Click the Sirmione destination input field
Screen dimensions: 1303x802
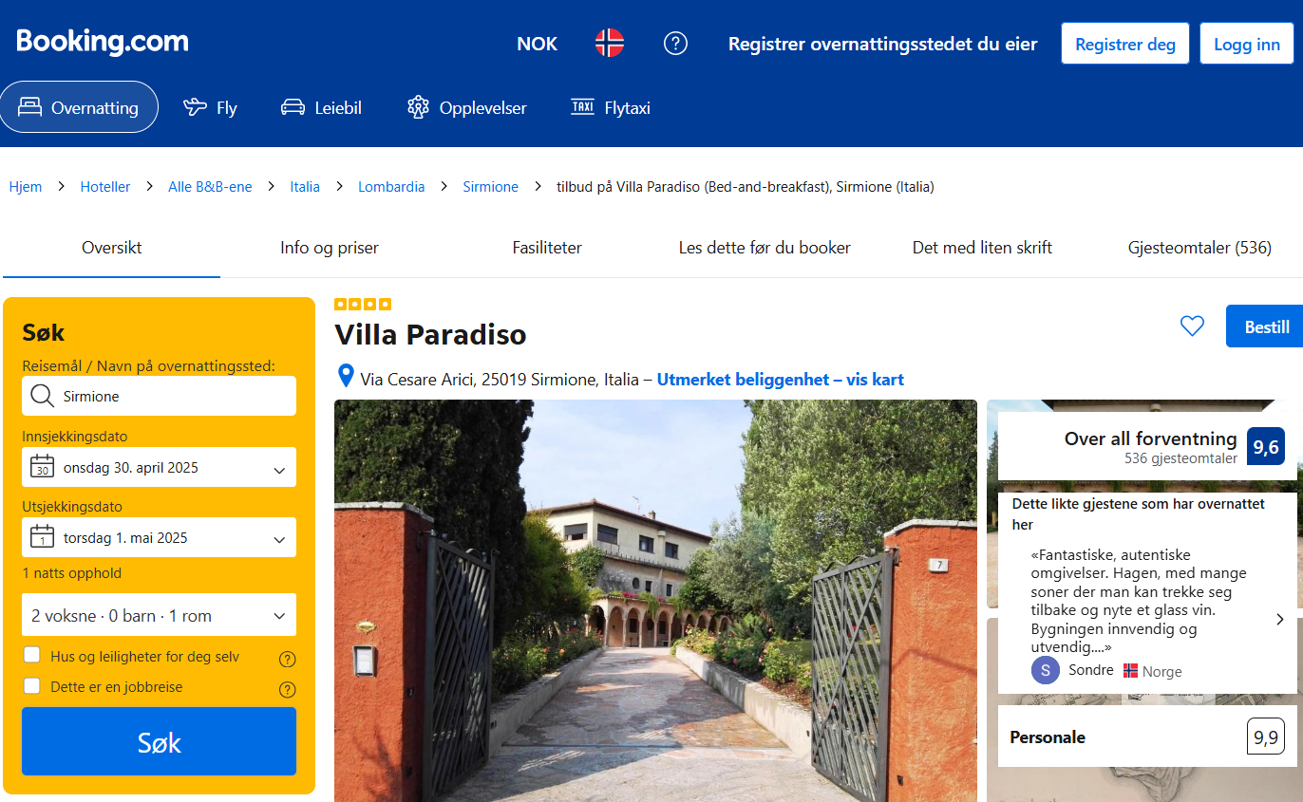160,396
